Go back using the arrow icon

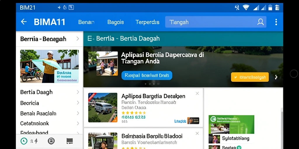[x=24, y=22]
